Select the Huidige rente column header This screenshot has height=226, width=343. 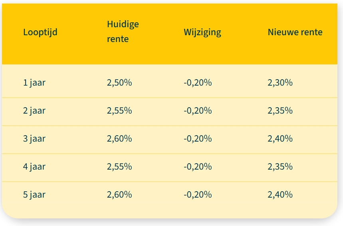[123, 32]
